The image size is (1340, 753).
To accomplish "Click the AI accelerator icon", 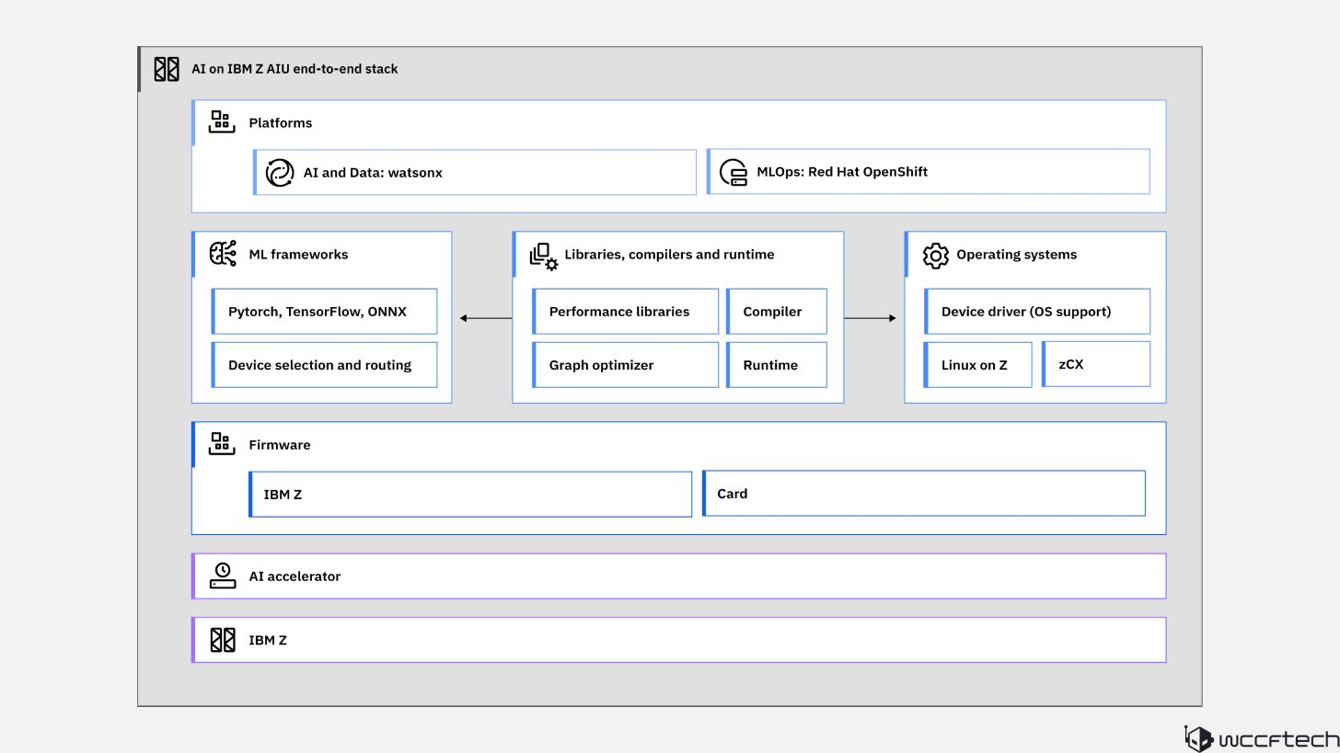I will (x=223, y=576).
